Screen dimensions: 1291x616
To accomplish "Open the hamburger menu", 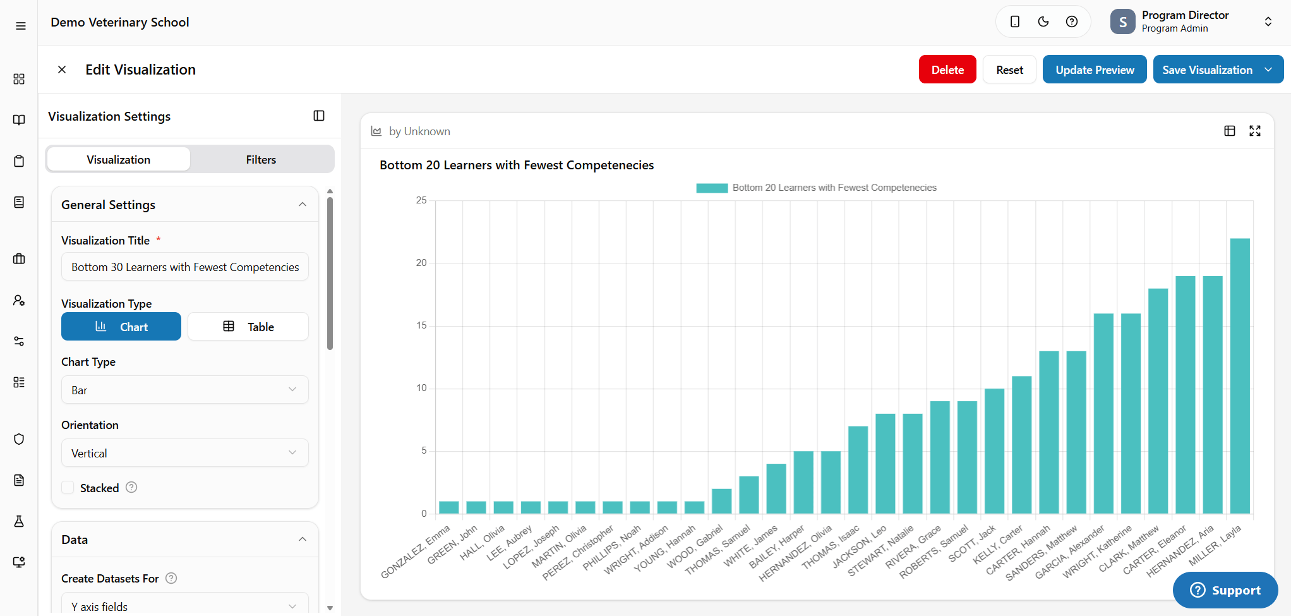I will pyautogui.click(x=21, y=26).
